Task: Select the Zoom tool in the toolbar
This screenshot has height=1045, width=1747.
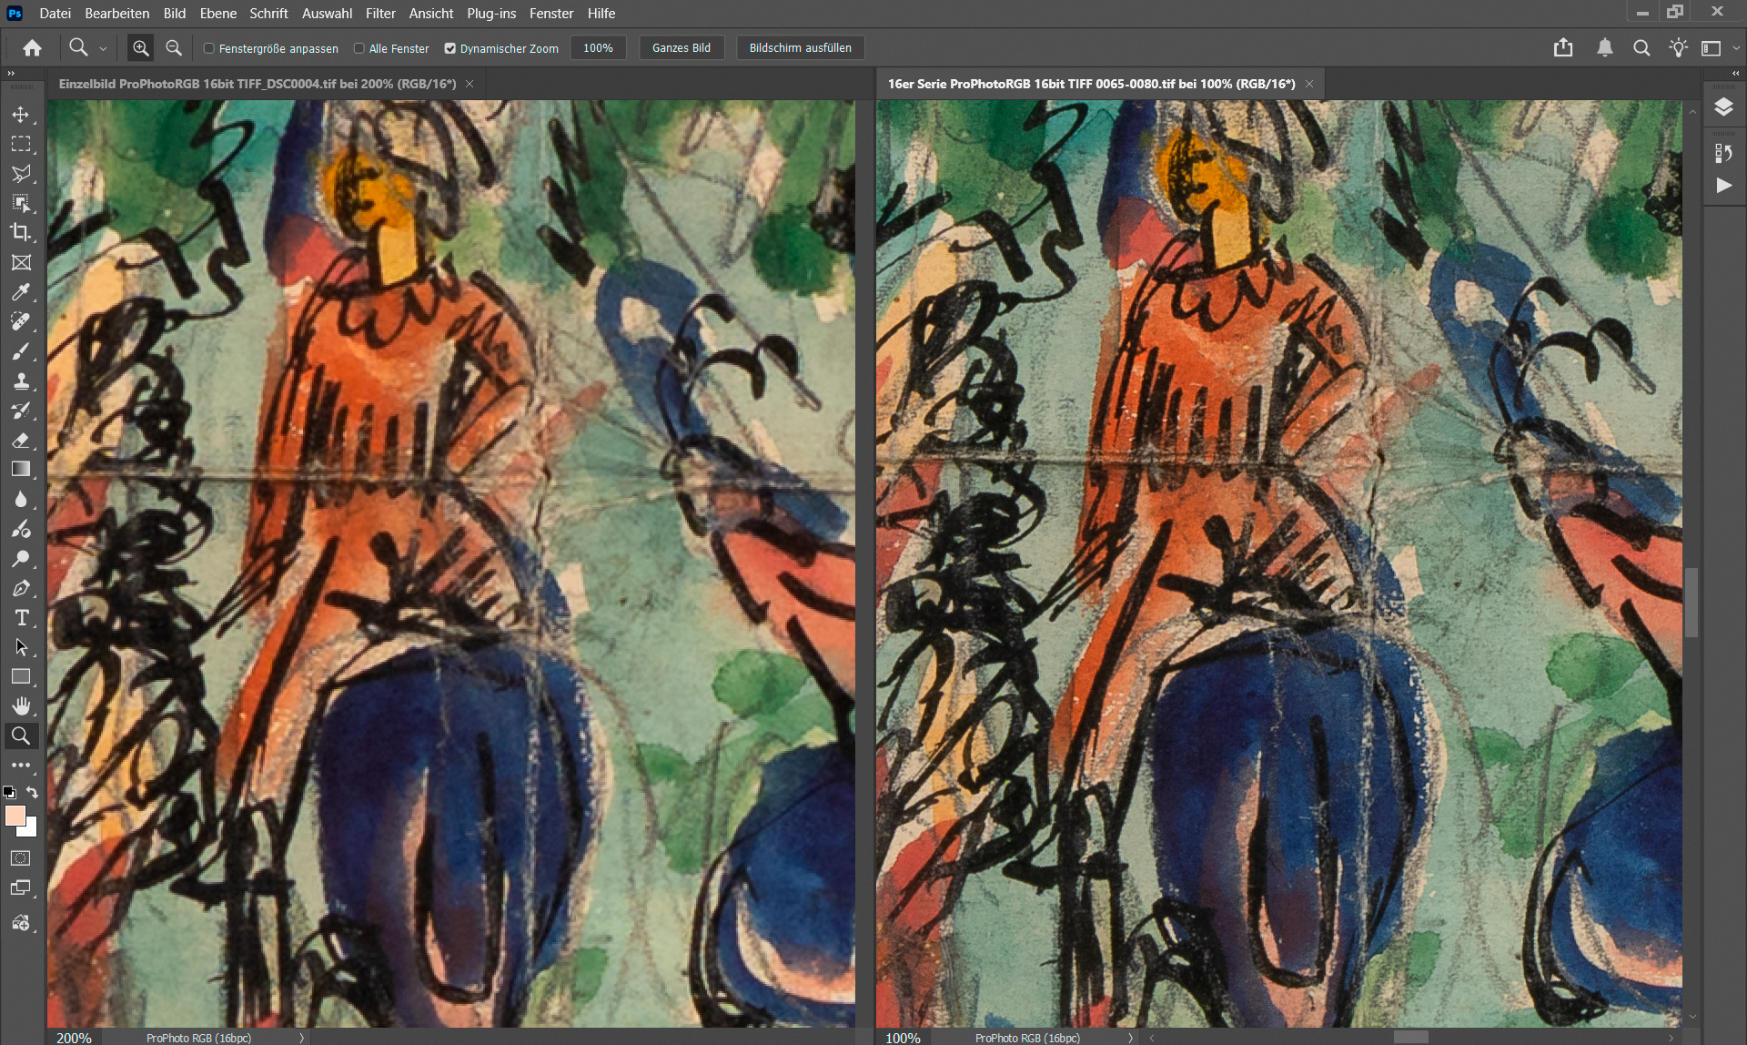Action: (x=21, y=736)
